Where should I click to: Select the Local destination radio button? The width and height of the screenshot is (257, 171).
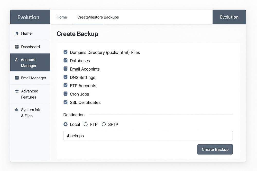tap(66, 124)
